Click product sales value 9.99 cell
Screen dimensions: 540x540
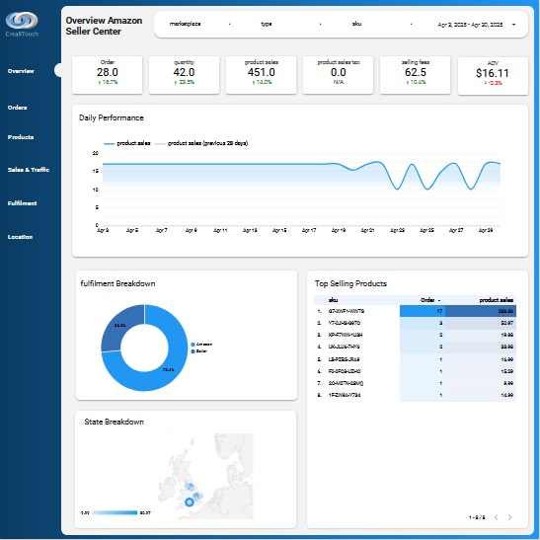coord(481,383)
